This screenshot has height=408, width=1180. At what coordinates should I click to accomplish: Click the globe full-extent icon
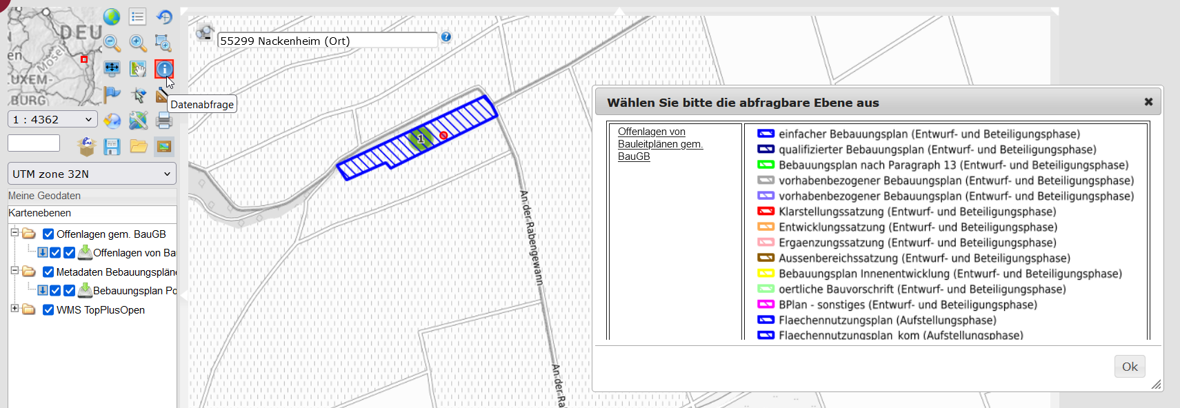[x=112, y=17]
